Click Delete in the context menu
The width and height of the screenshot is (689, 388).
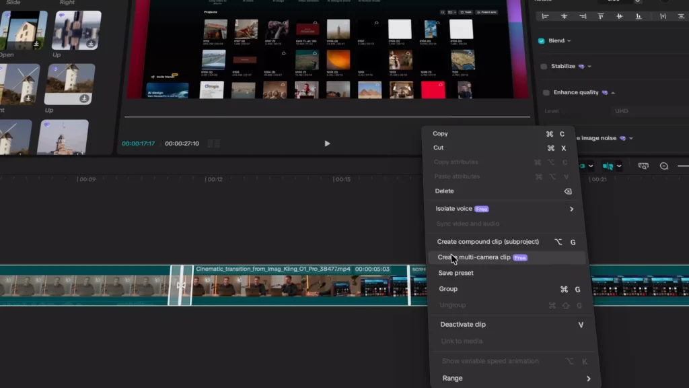click(444, 191)
